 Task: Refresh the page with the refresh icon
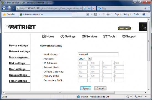[89, 8]
